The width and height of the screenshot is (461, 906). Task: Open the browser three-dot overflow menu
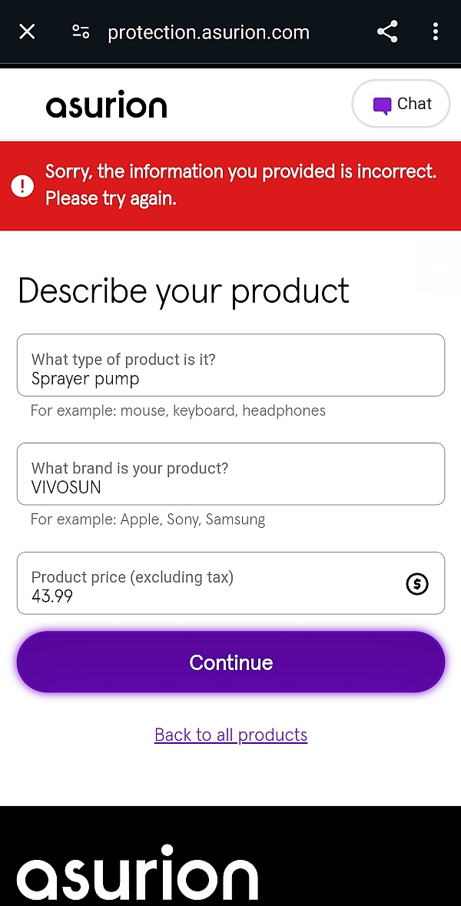(x=436, y=32)
